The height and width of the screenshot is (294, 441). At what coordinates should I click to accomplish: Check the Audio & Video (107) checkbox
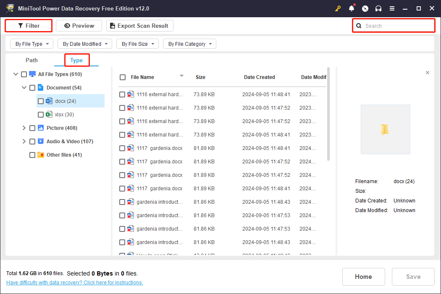click(32, 142)
